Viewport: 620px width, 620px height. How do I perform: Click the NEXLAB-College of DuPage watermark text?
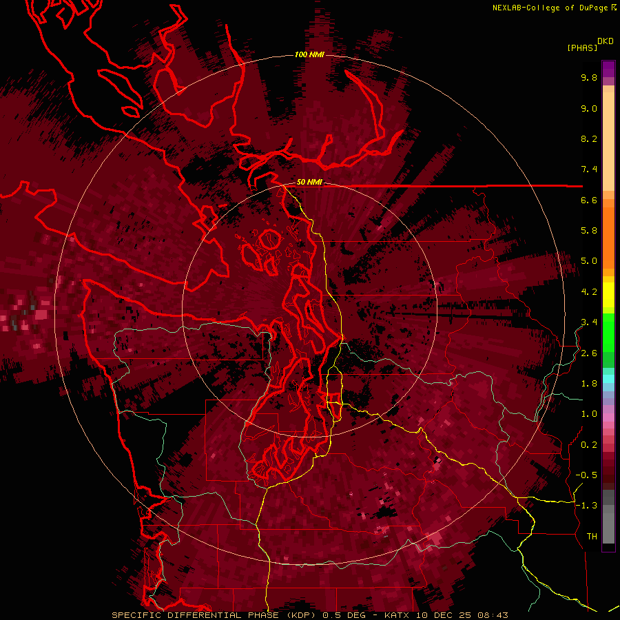click(x=554, y=8)
